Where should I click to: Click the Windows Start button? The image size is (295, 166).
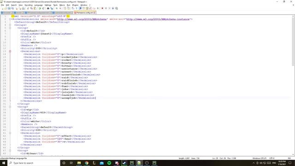(4, 163)
